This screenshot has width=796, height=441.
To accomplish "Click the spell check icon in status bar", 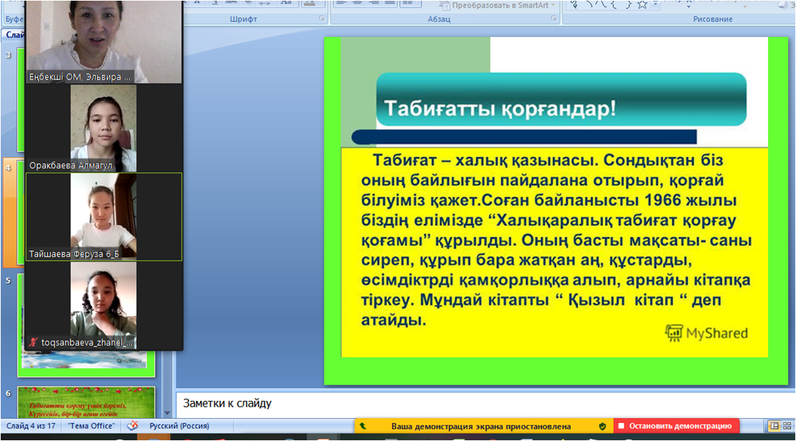I will 132,426.
